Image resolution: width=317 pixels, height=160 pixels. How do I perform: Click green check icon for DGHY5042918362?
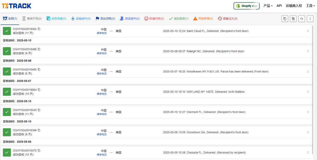coord(7,31)
